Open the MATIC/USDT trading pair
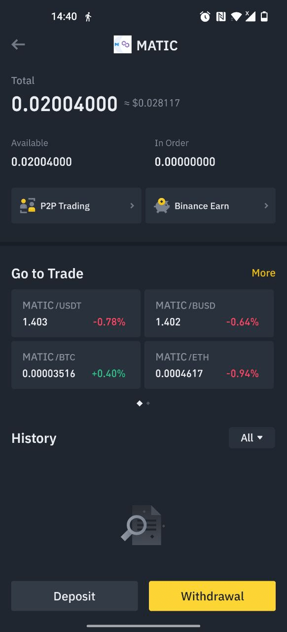The image size is (287, 632). click(x=75, y=313)
